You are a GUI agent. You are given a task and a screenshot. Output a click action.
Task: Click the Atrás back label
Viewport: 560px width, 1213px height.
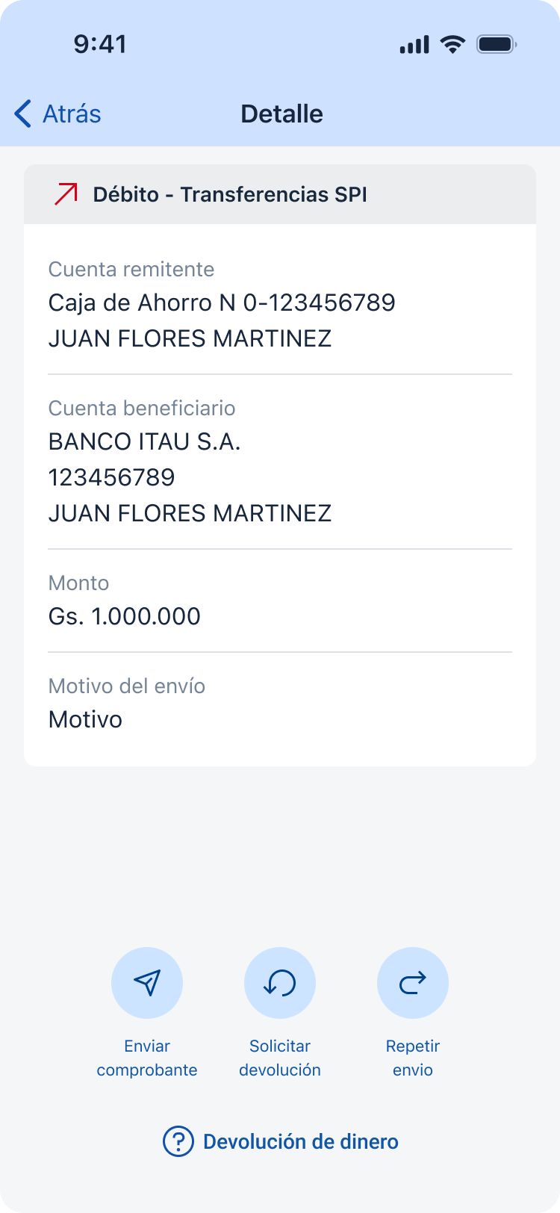click(x=72, y=114)
